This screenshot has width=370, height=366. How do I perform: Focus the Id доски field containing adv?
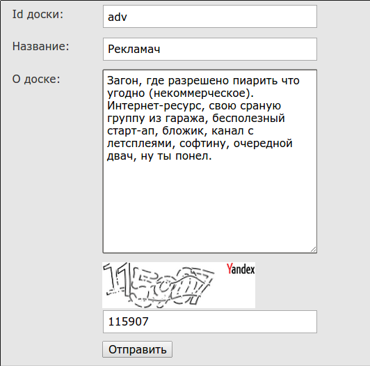tap(210, 17)
